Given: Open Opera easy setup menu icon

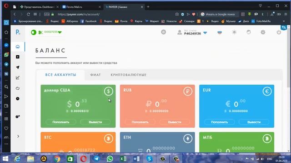Looking at the screenshot, I should pyautogui.click(x=286, y=14).
